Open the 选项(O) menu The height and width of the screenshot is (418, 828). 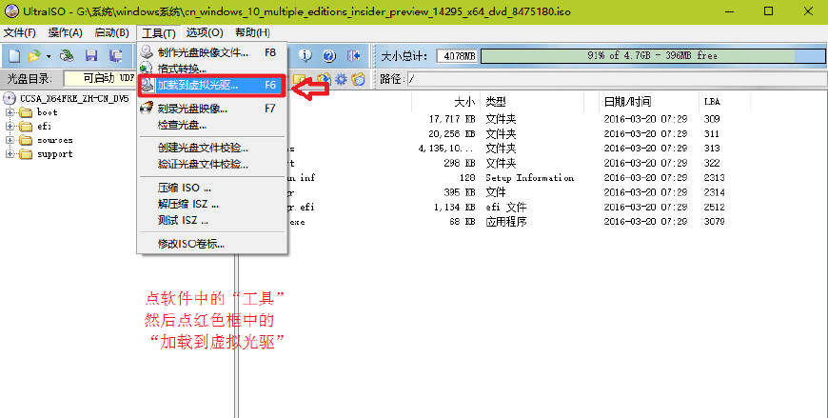[x=205, y=32]
